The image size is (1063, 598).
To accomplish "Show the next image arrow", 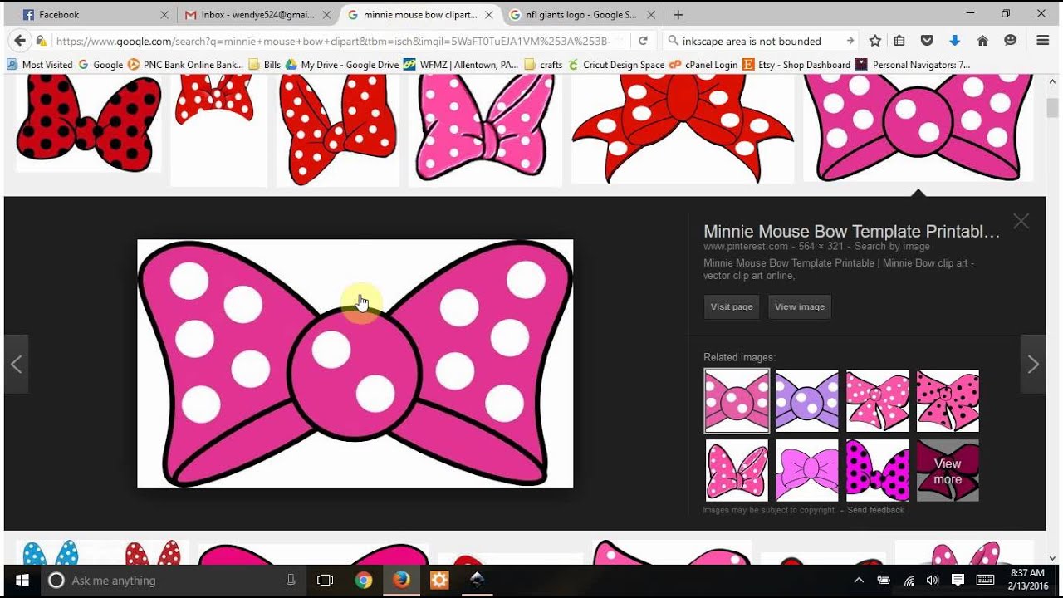I will click(1033, 364).
